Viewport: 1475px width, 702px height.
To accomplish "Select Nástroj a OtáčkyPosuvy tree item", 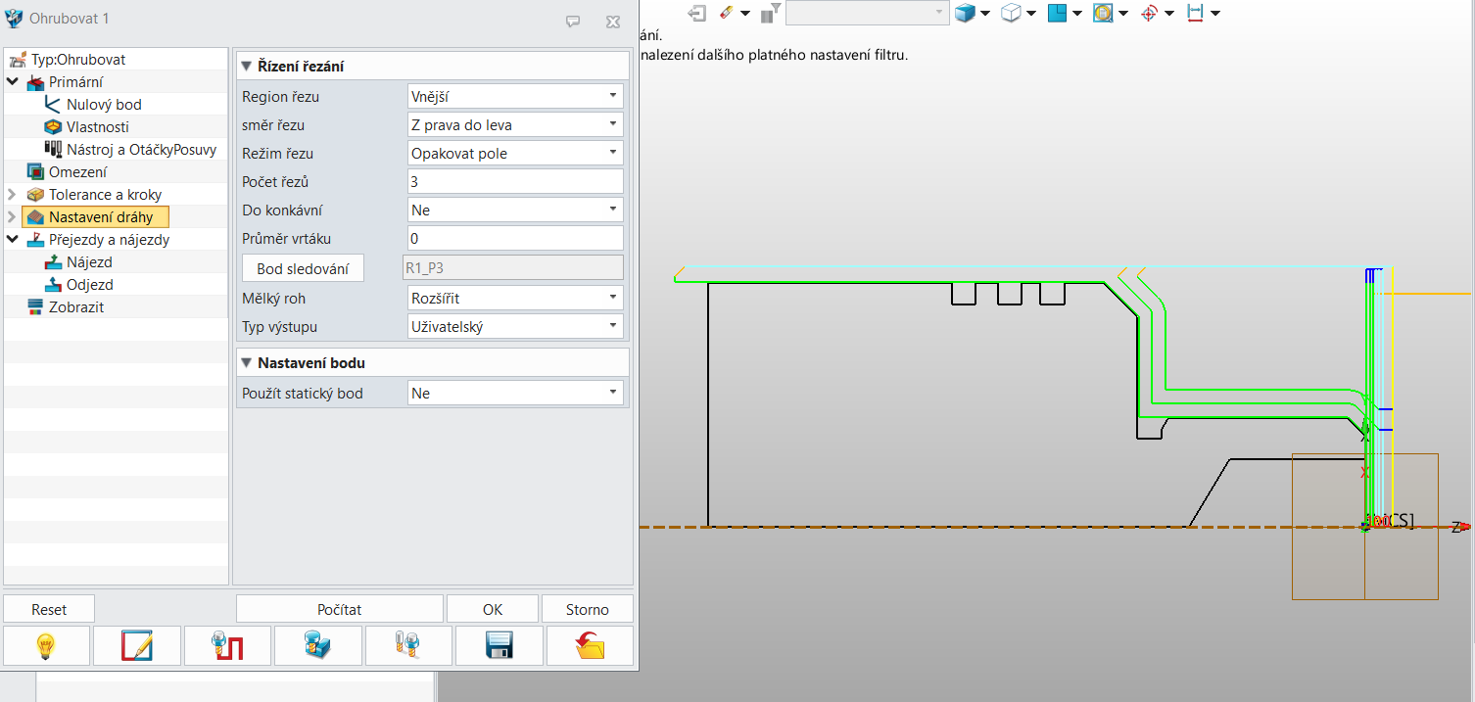I will 141,149.
